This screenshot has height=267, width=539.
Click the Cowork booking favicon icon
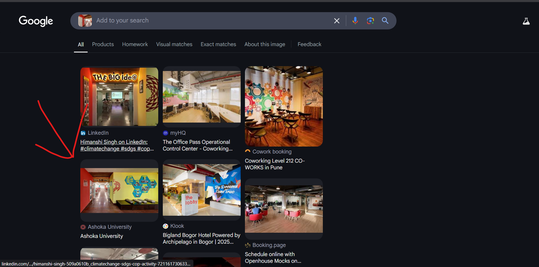248,151
